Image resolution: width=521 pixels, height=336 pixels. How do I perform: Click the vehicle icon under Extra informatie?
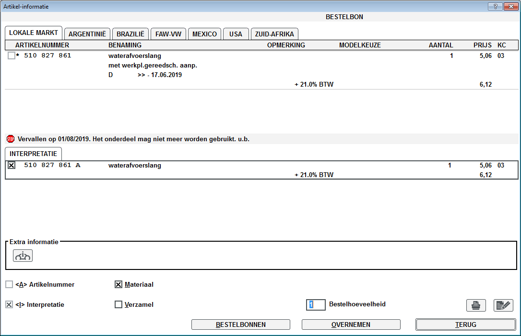tap(23, 256)
